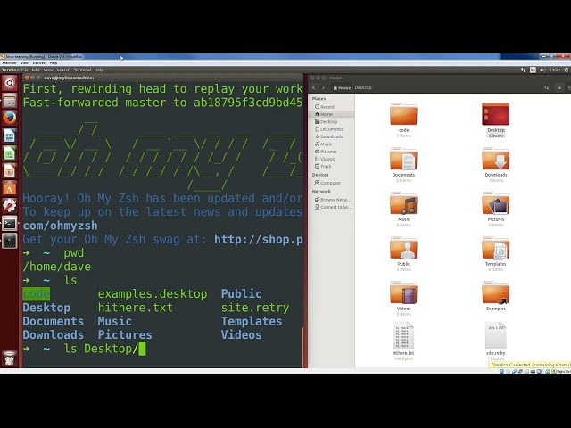571x428 pixels.
Task: Select the Videos folder icon in Files grid
Action: (403, 292)
